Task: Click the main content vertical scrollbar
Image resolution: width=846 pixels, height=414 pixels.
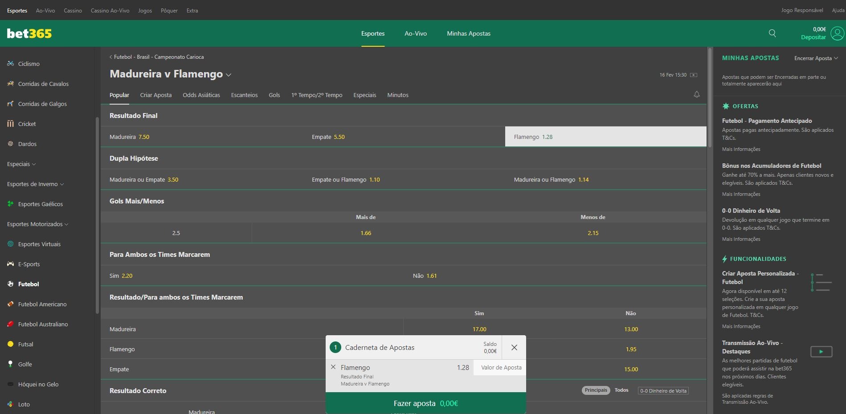Action: click(710, 97)
